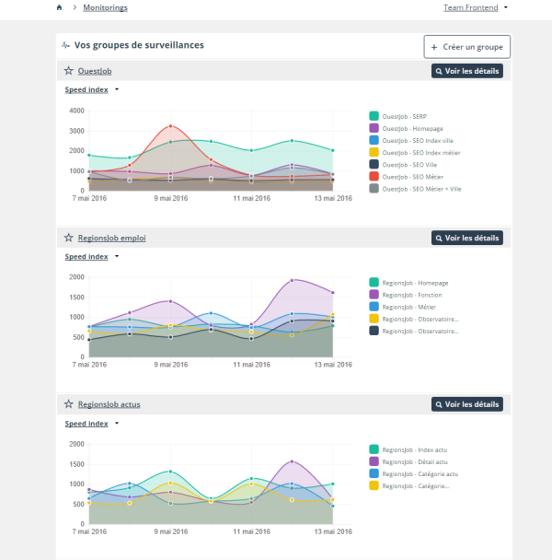This screenshot has height=560, width=552.
Task: Go to Monitorings breadcrumb
Action: [x=105, y=7]
